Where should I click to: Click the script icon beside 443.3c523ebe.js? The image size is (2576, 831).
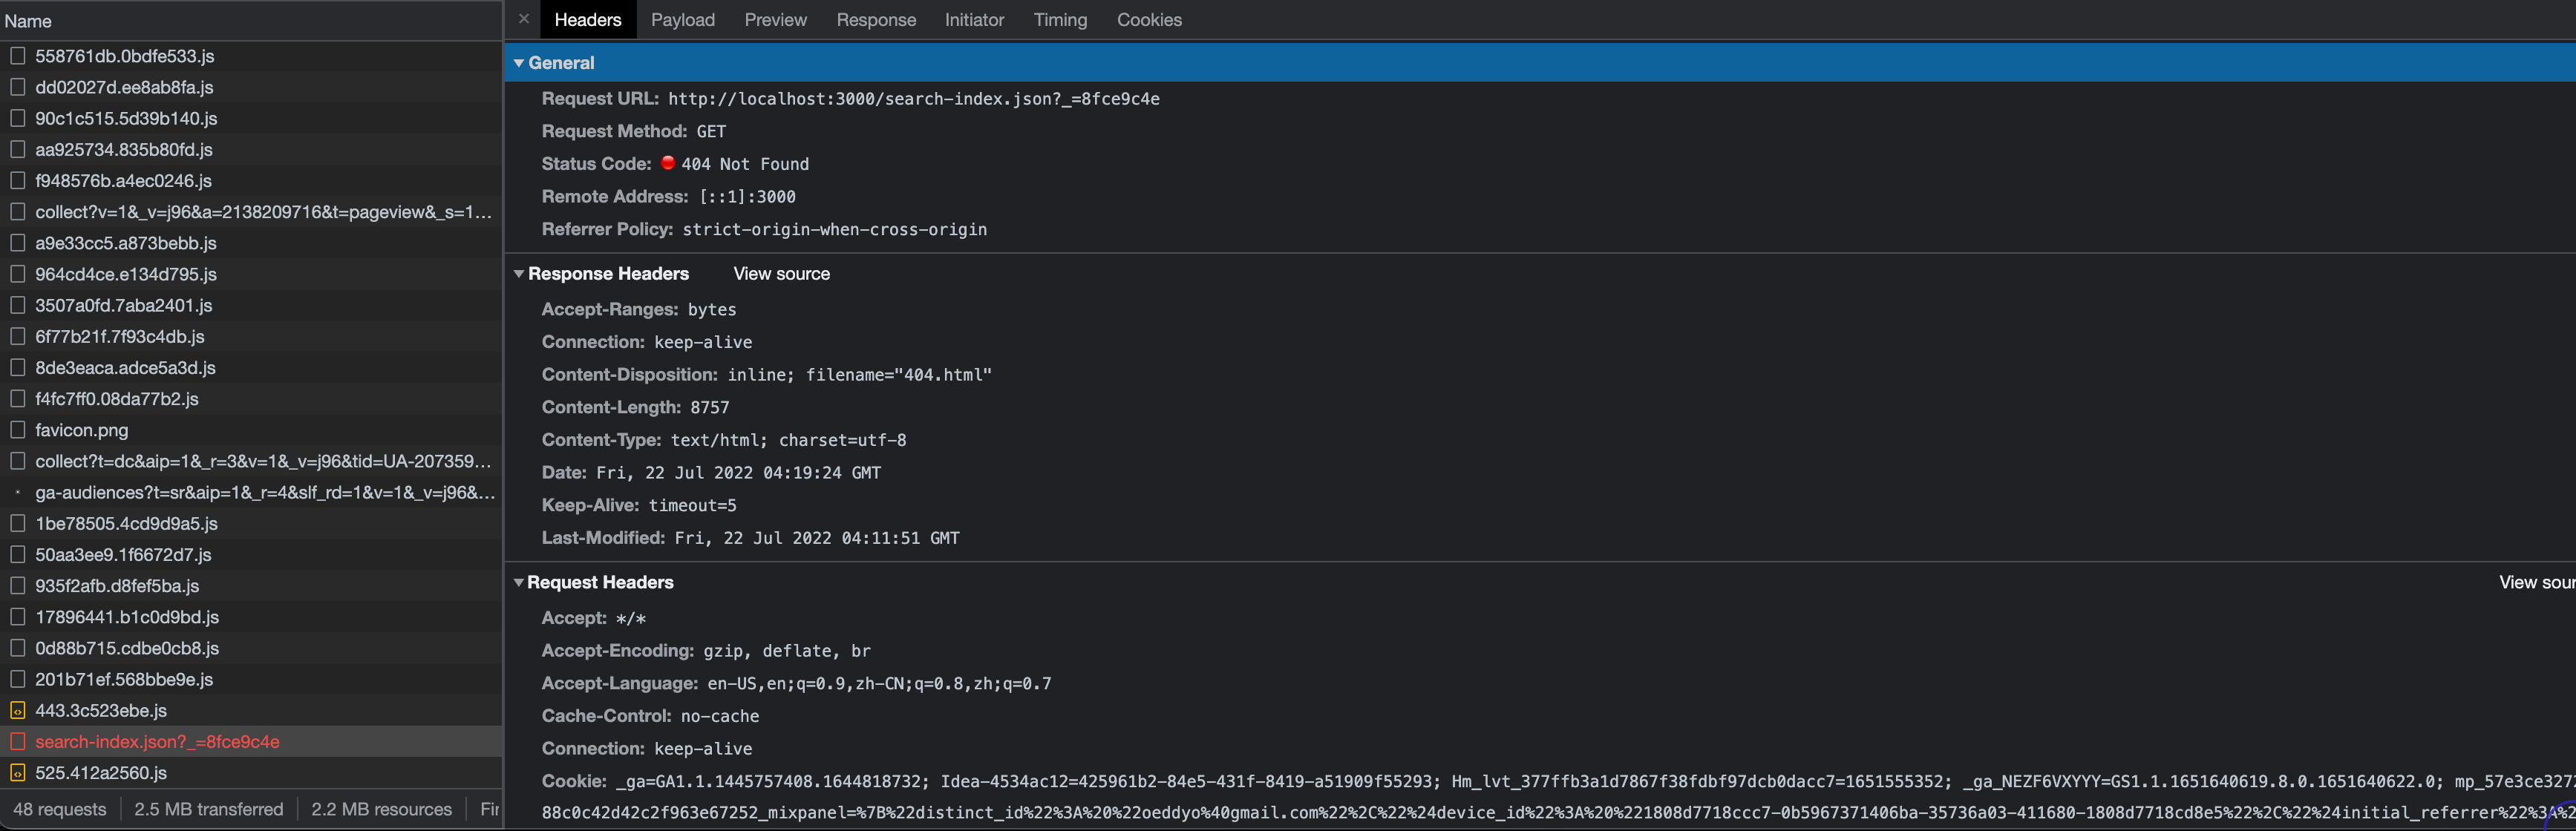tap(18, 710)
